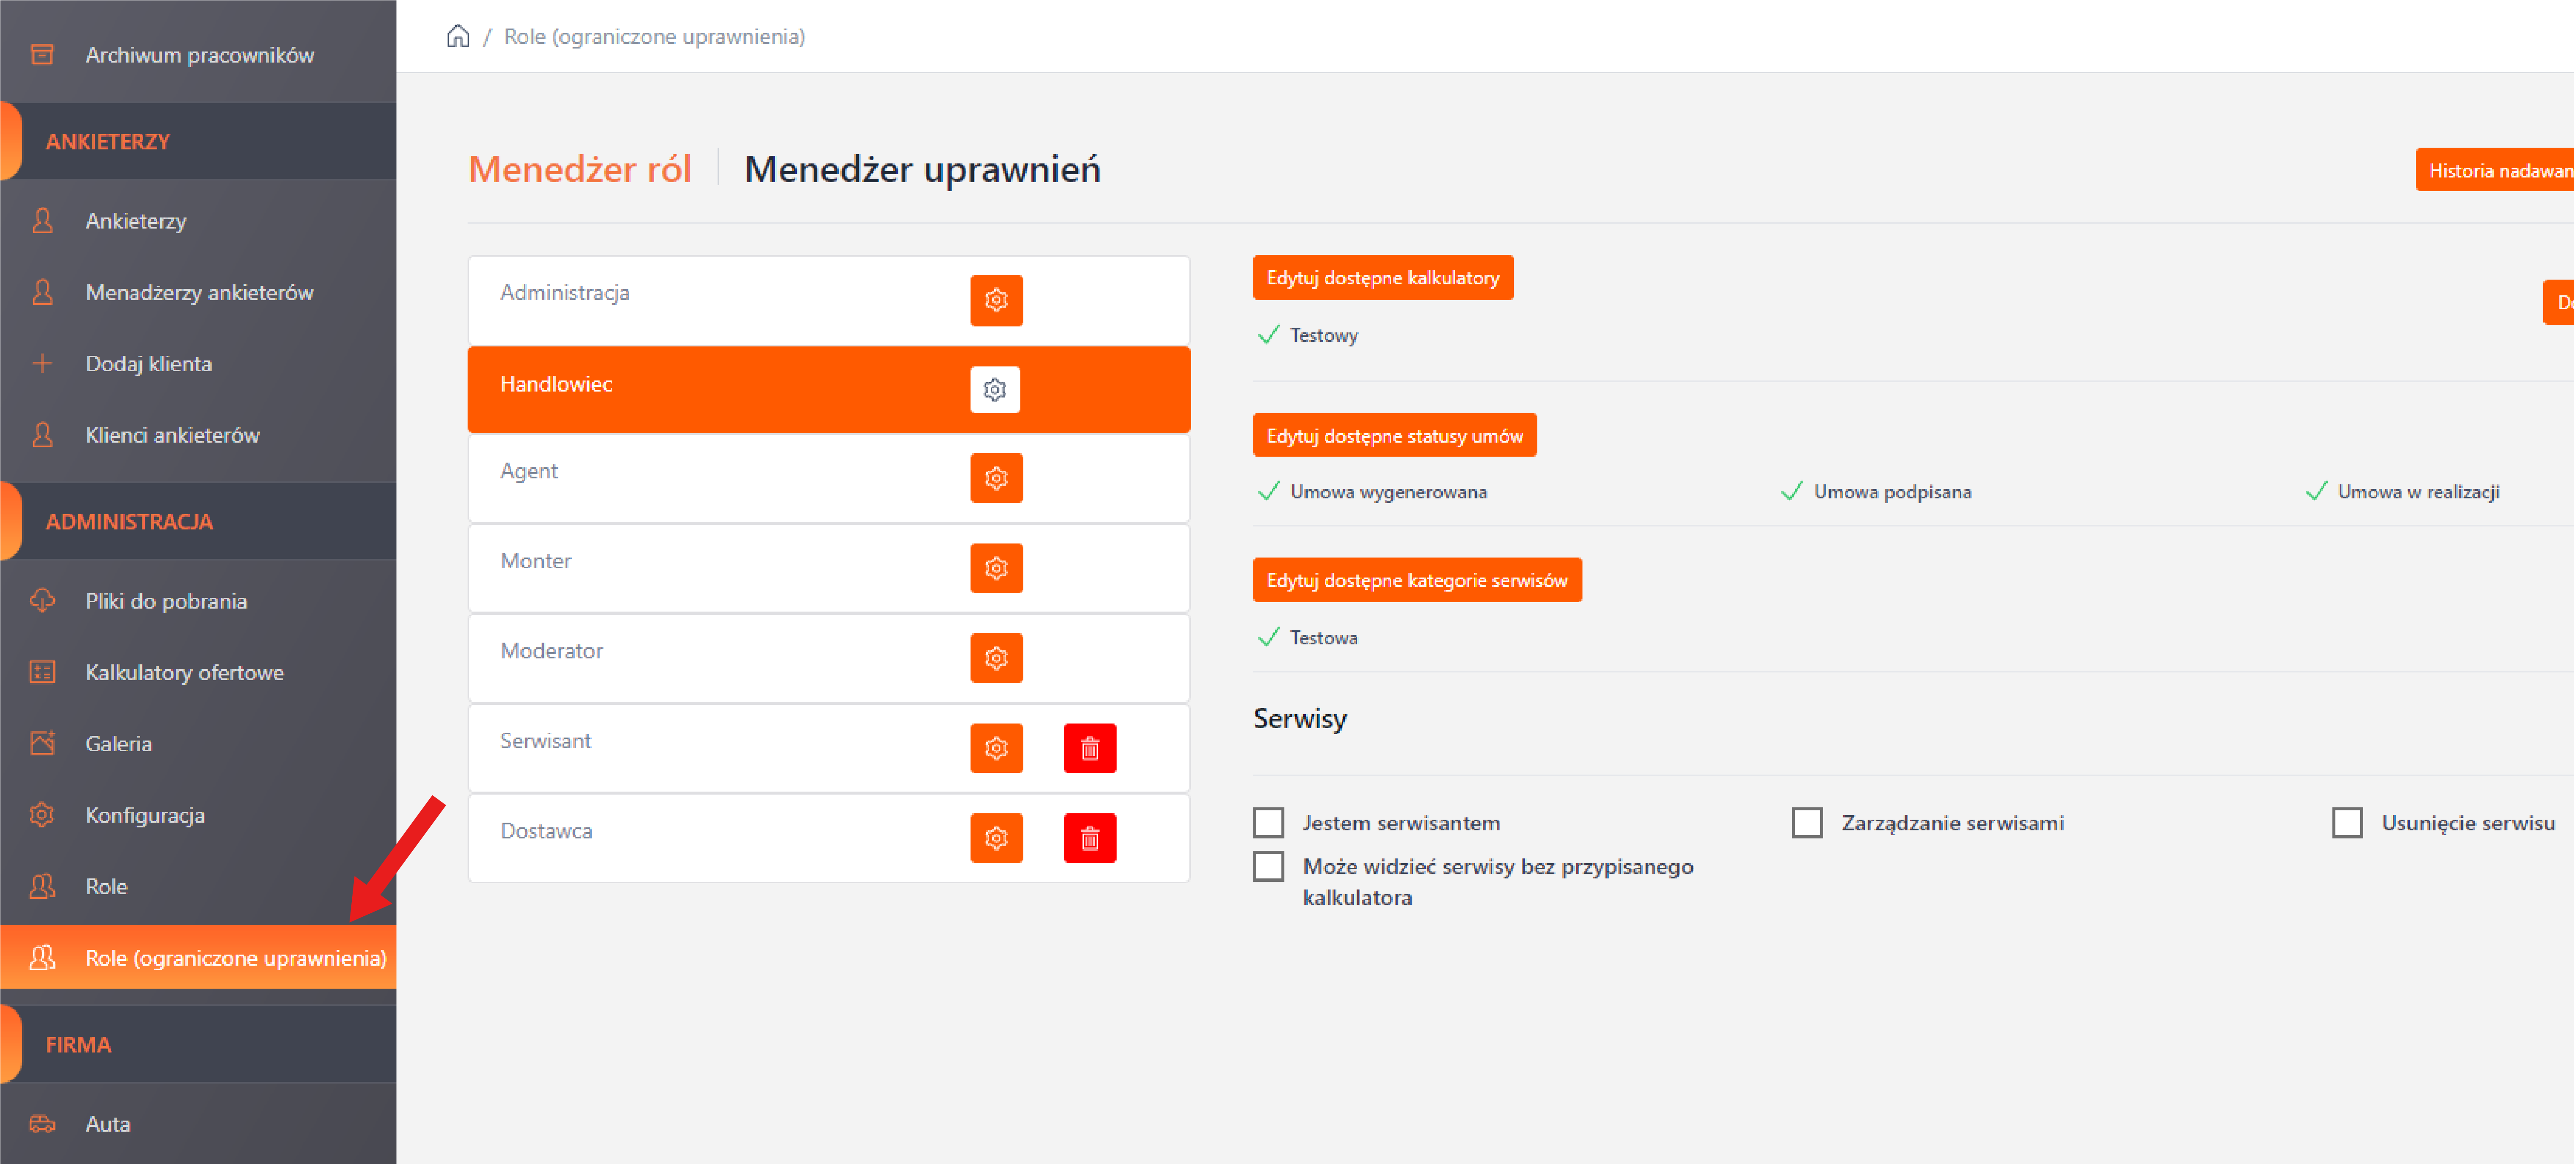Toggle 'Może widzieć serwisy bez przypisanego kalkulatora'
The width and height of the screenshot is (2576, 1164).
1269,866
